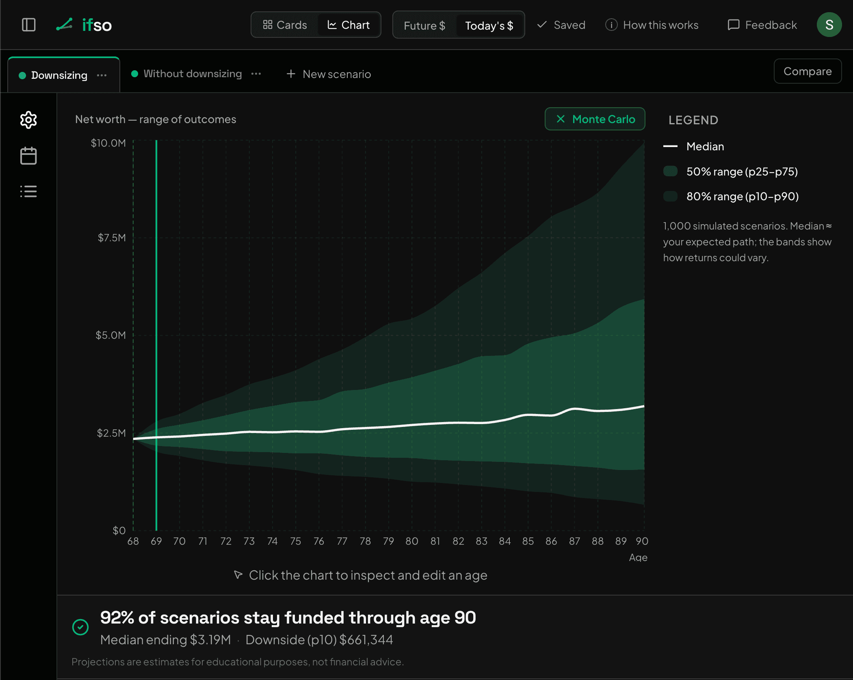Open the list view icon

28,191
